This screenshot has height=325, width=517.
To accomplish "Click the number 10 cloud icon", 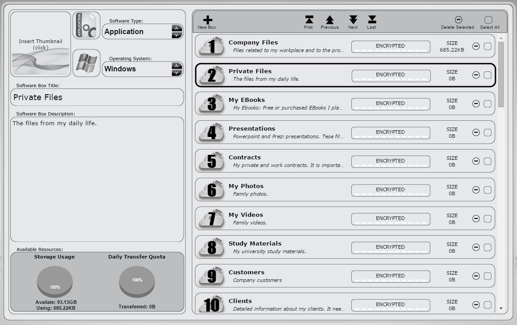I will 212,304.
